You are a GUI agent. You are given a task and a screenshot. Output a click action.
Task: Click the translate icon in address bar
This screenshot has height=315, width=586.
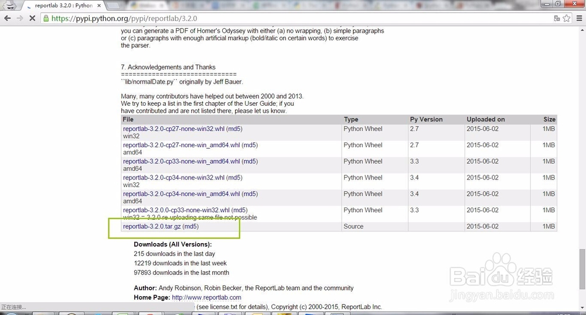pos(557,18)
